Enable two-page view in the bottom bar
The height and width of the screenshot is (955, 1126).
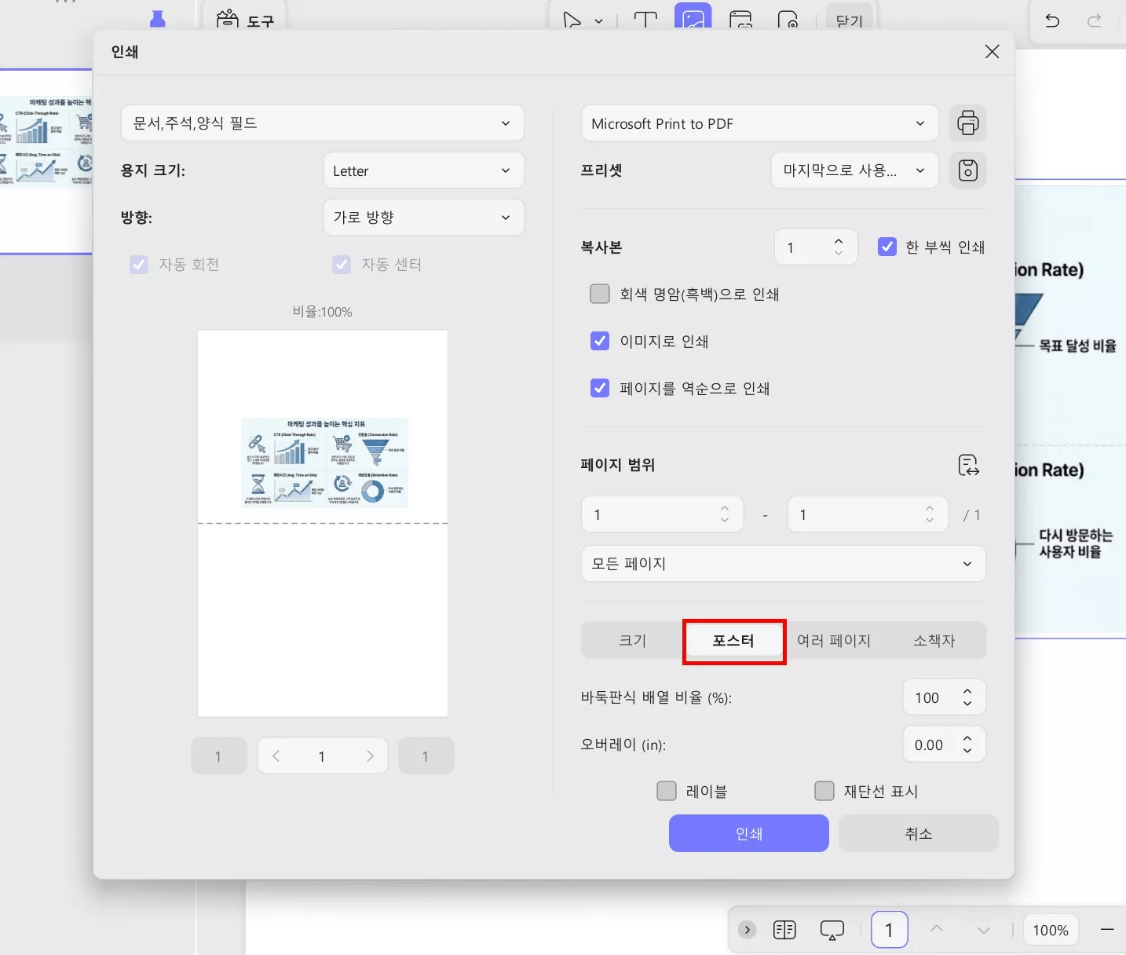pos(784,930)
